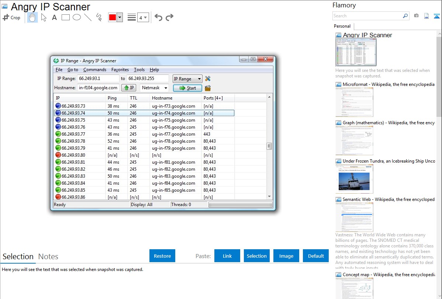442x299 pixels.
Task: Open the Angry IP Scanner snapshot thumbnail
Action: (356, 52)
